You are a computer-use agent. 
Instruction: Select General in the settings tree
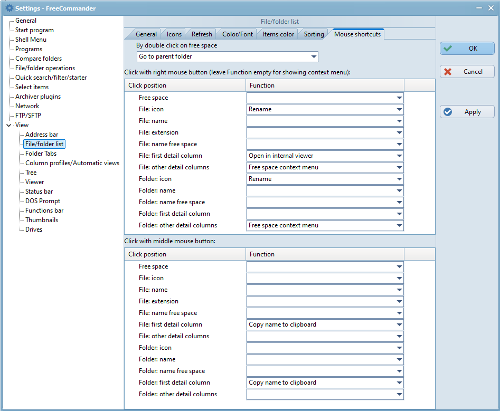[x=26, y=21]
